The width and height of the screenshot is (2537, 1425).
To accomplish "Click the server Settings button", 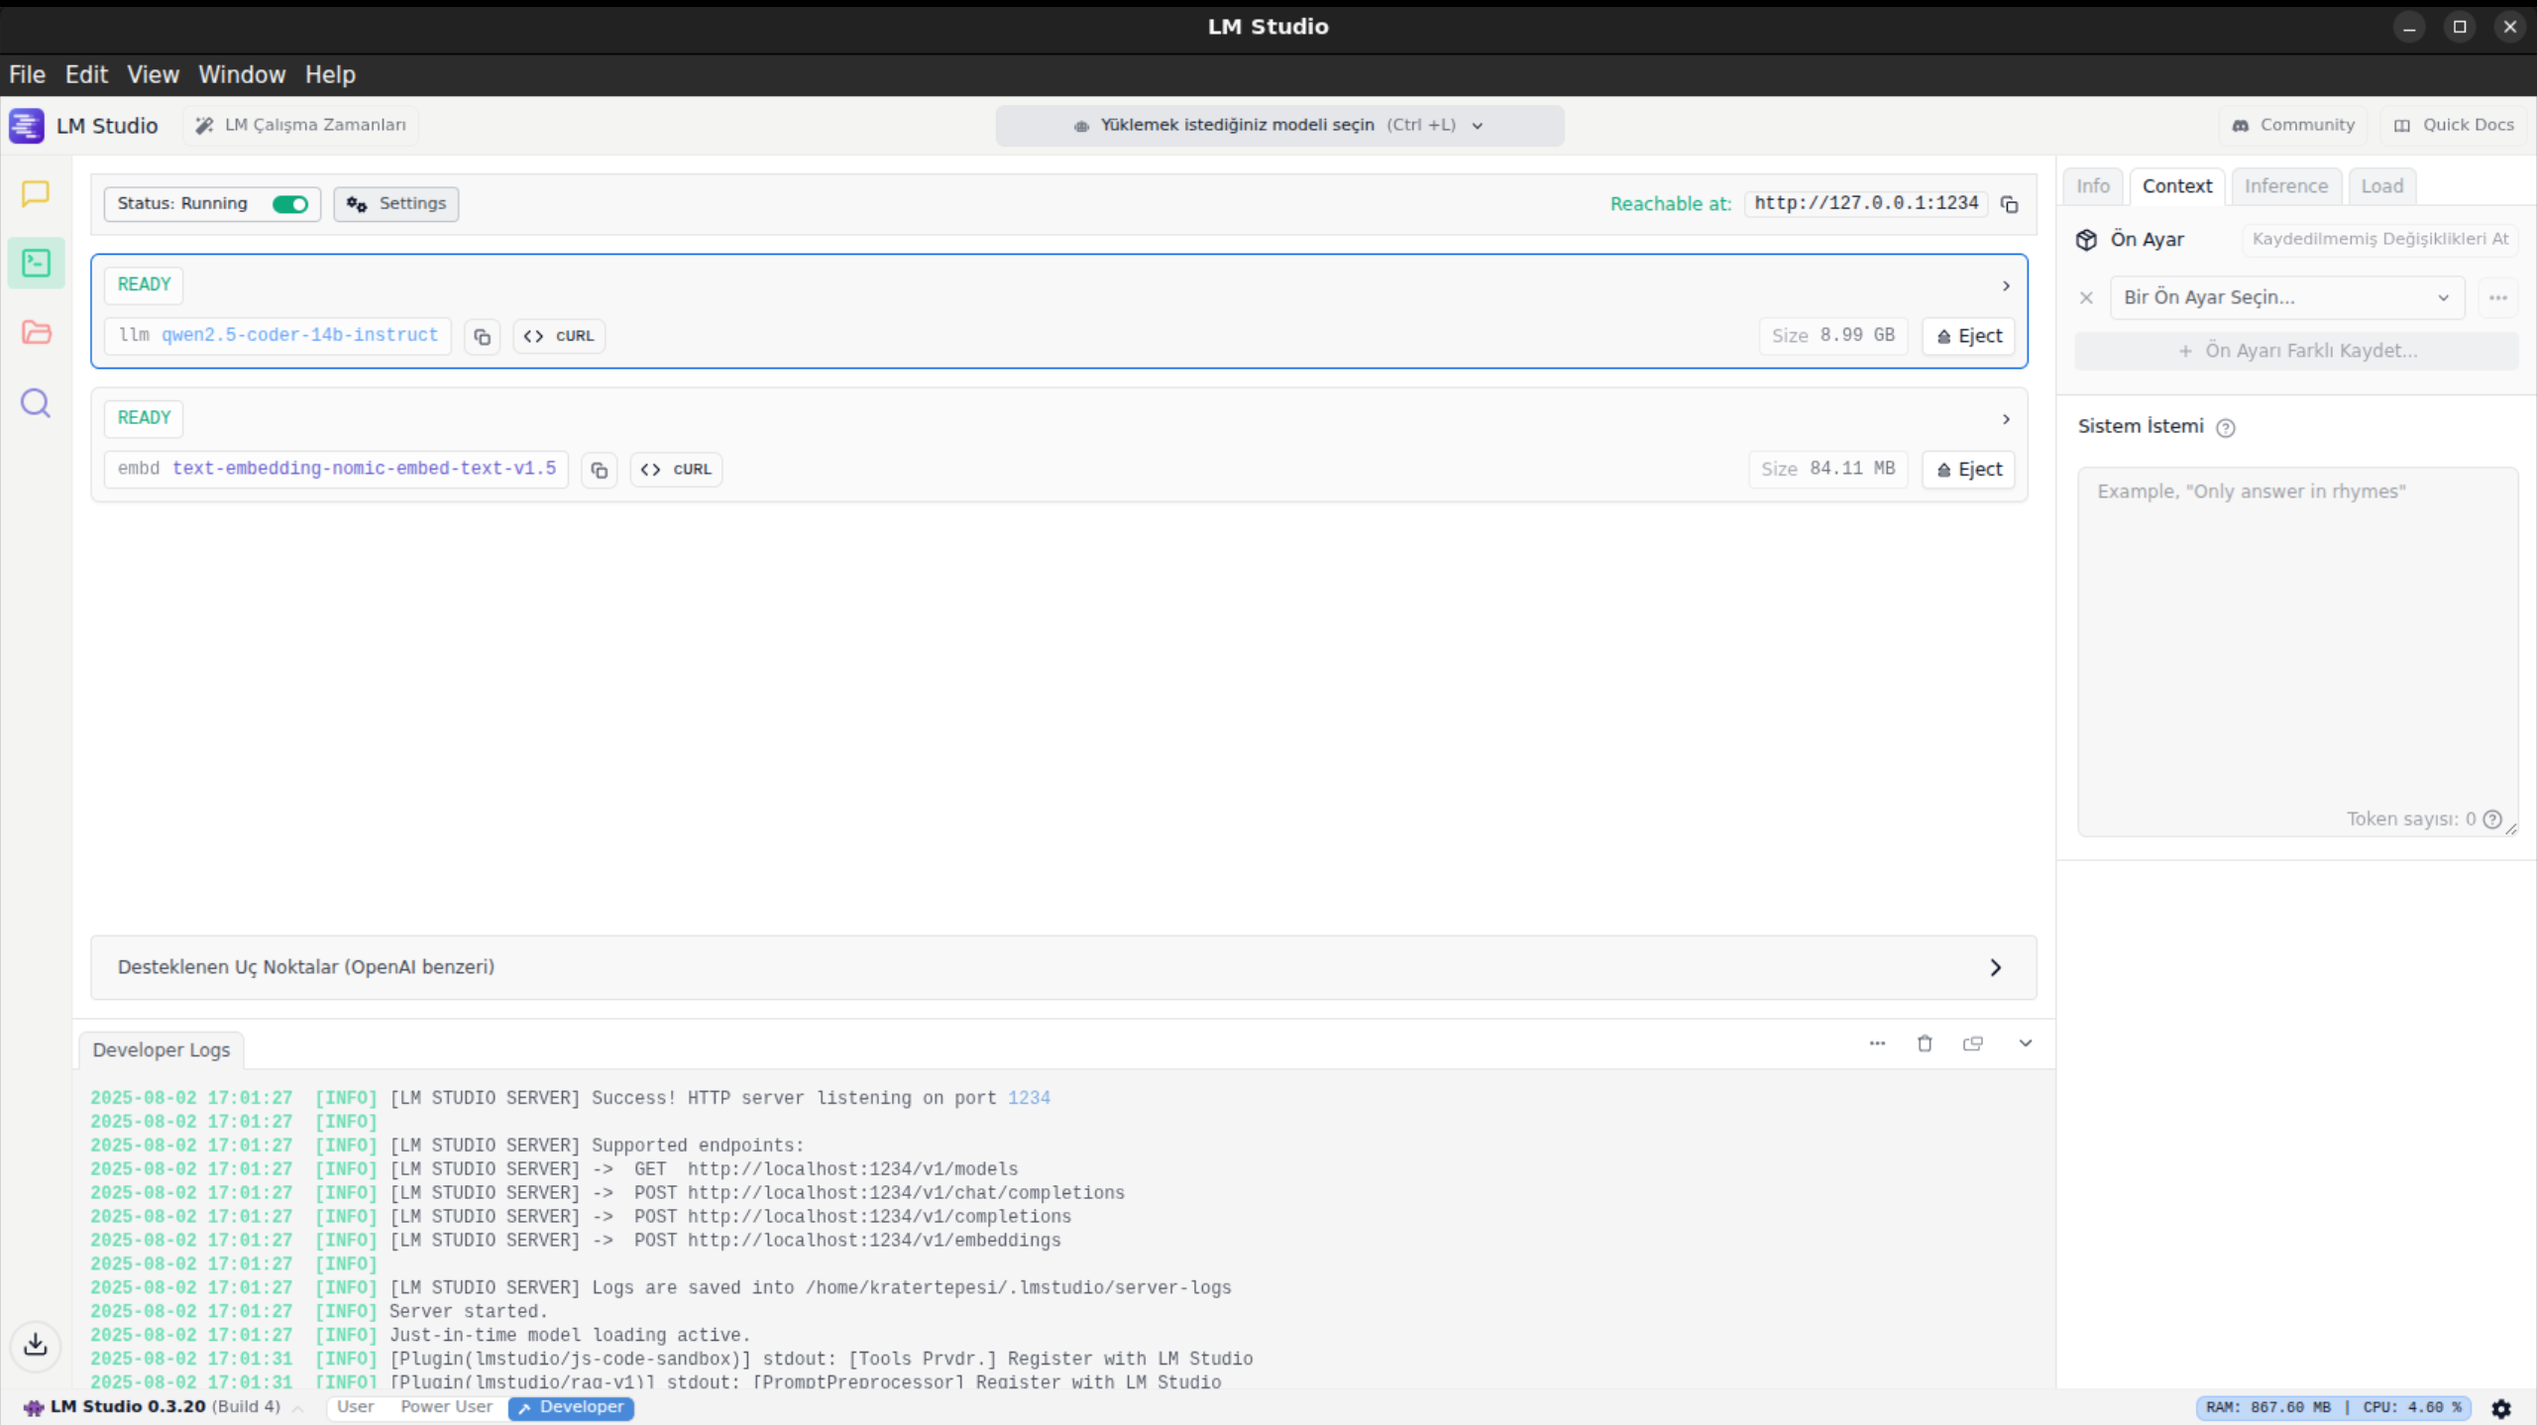I will point(396,204).
